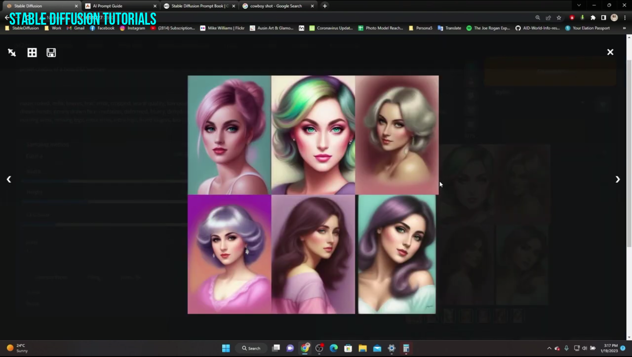Open Translate bookmark
Screen dimensions: 632x357
point(449,28)
